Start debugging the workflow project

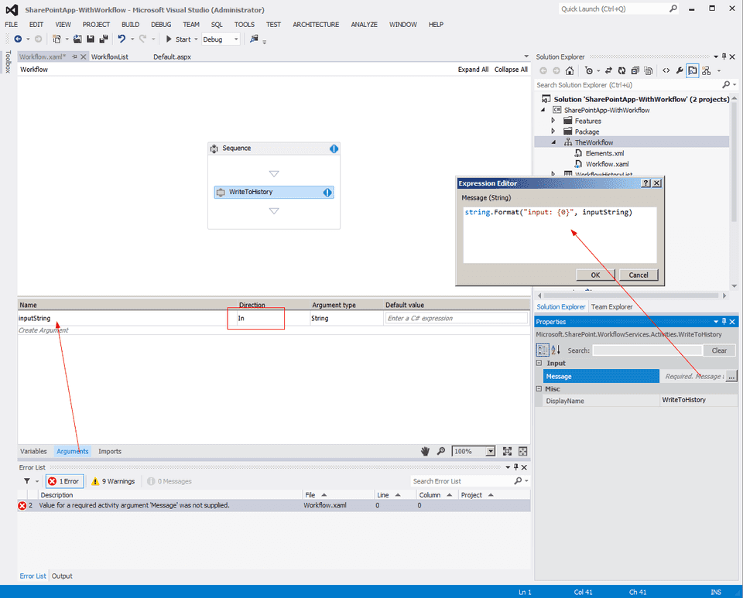pos(177,39)
